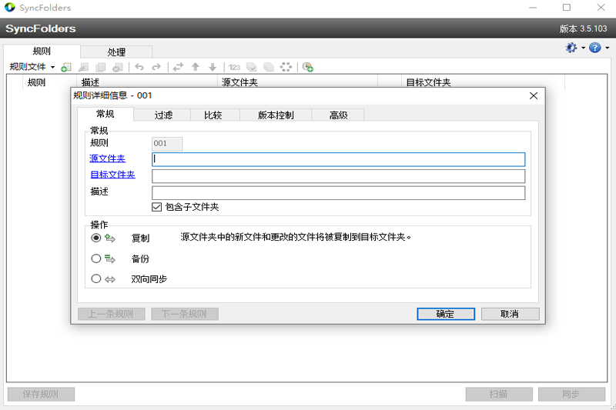Close the 规则详细信息 dialog
Image resolution: width=616 pixels, height=410 pixels.
(x=533, y=95)
